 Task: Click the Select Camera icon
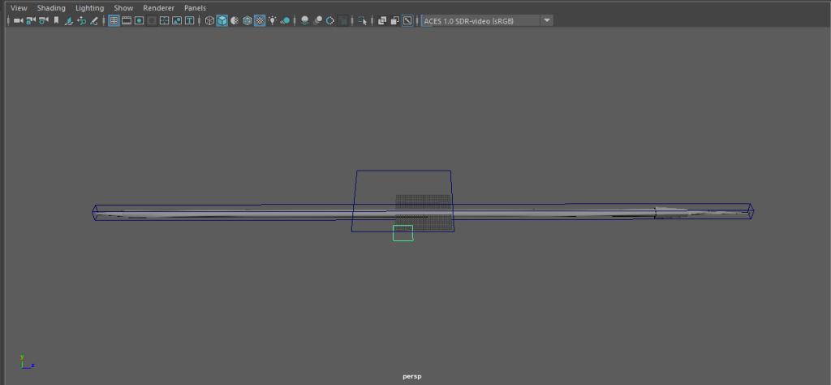click(17, 20)
